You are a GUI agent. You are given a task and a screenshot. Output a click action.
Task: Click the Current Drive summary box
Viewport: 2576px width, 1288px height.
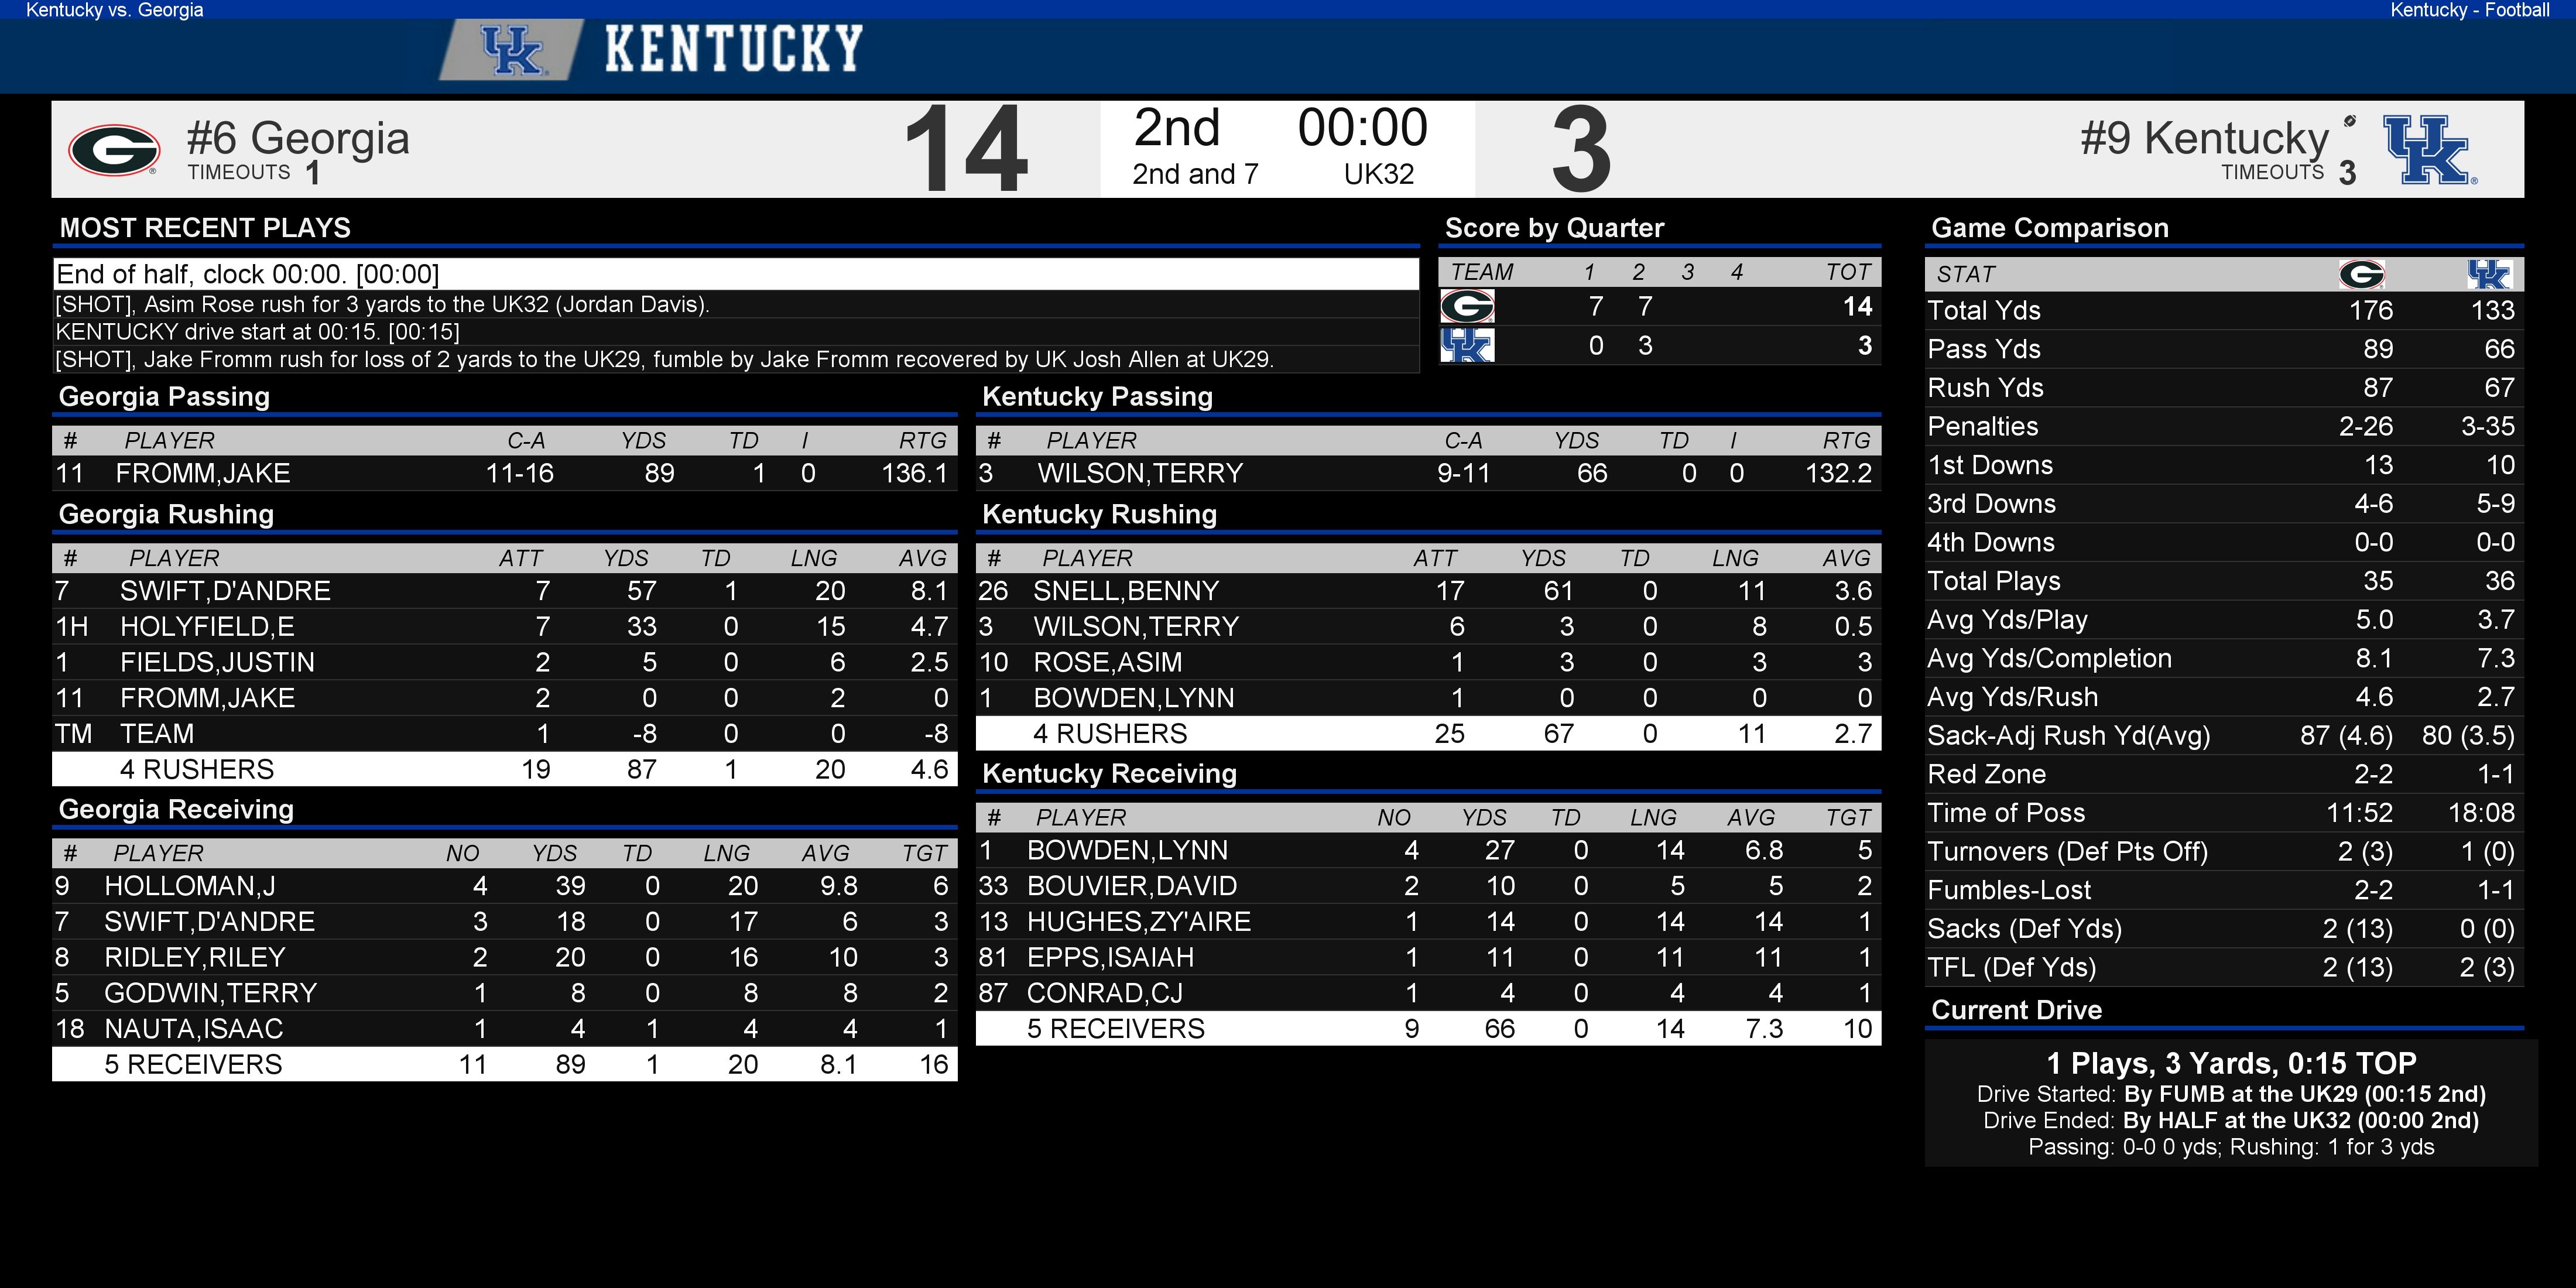2230,1103
